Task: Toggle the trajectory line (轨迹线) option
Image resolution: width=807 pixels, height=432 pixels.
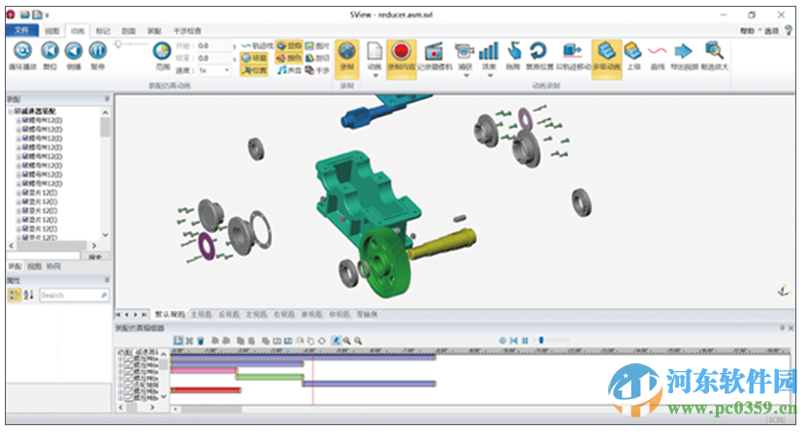Action: tap(257, 46)
